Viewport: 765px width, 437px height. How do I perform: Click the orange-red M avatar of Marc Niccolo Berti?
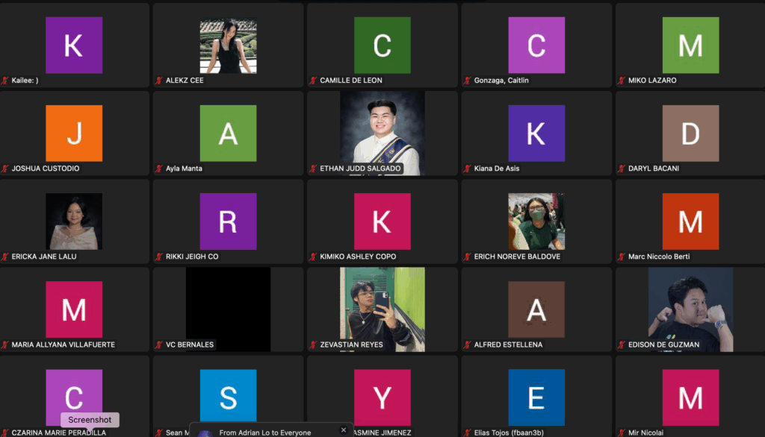tap(690, 221)
